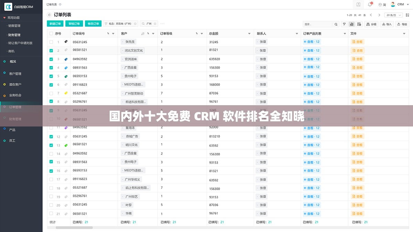Viewport: 413px width, 232px height.
Task: Click the globe language icon
Action: pyautogui.click(x=380, y=4)
